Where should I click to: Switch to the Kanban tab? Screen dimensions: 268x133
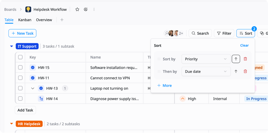tap(25, 20)
